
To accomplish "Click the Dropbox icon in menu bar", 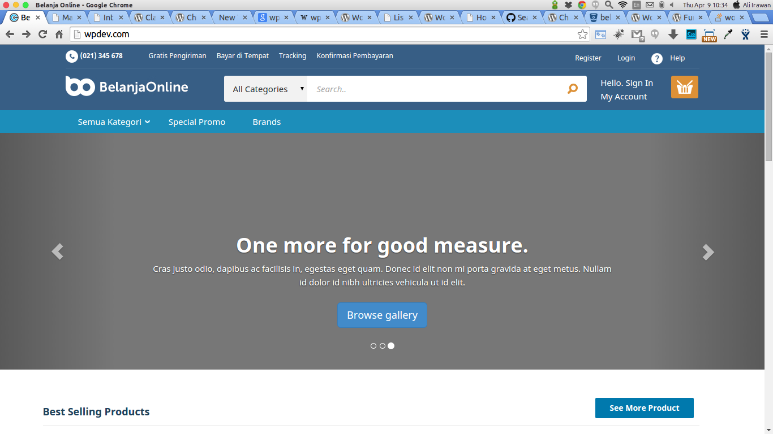I will click(568, 5).
